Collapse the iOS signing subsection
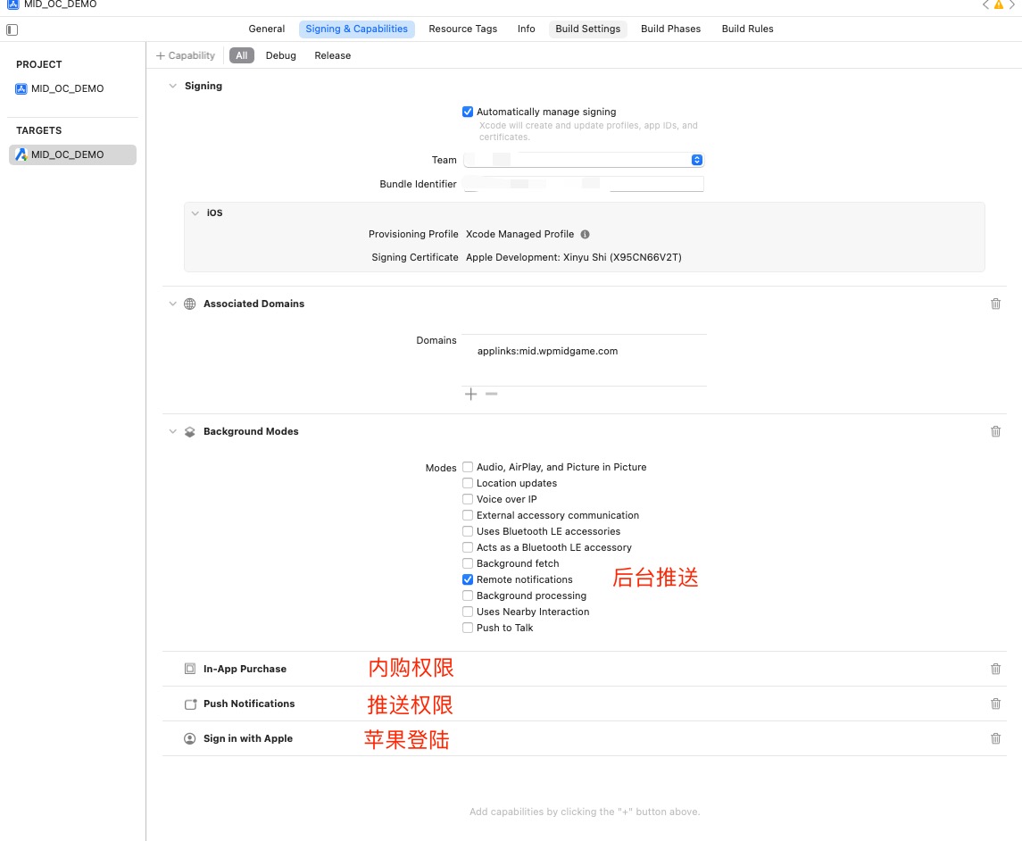Viewport: 1022px width, 841px height. click(195, 213)
